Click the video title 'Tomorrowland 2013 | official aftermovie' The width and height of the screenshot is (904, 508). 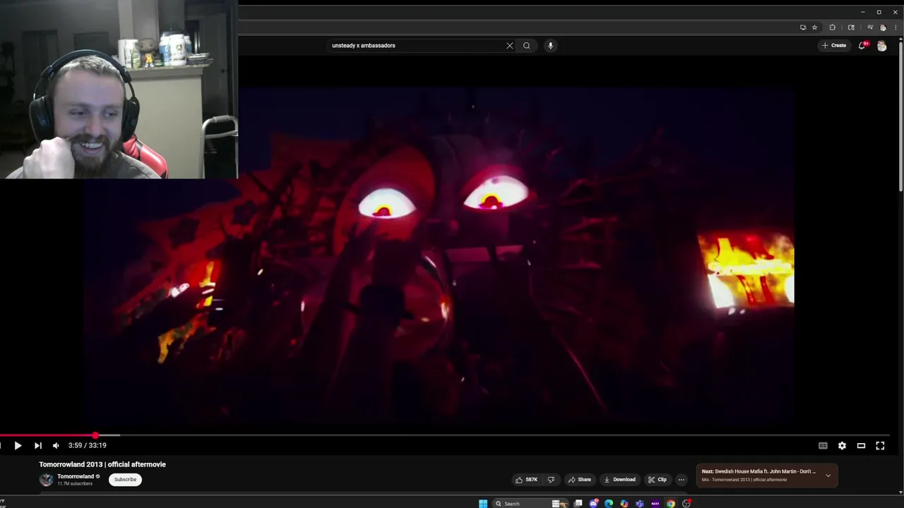coord(102,464)
